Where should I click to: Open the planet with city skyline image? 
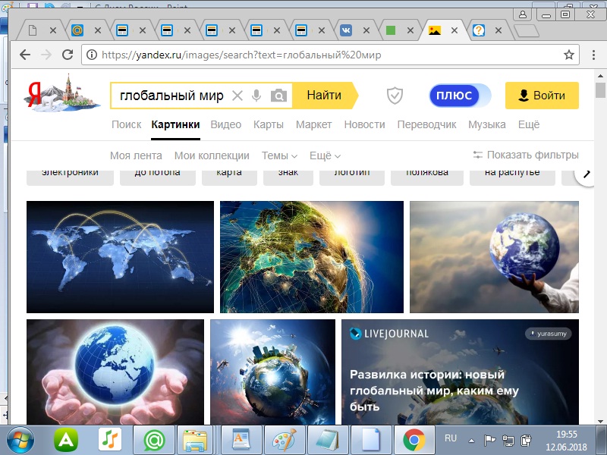click(x=272, y=372)
